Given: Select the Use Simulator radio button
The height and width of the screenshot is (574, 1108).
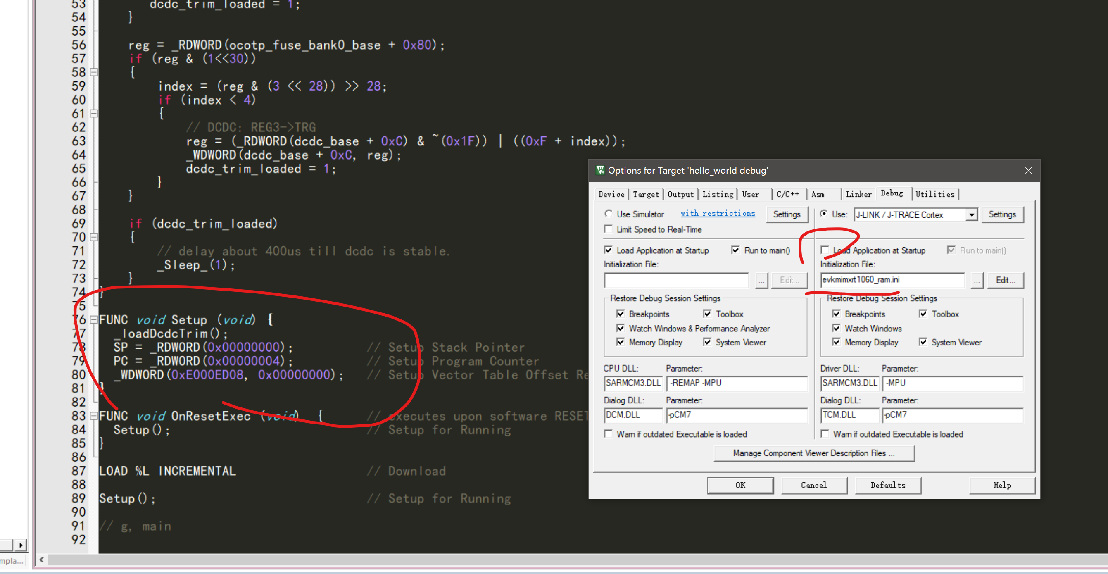Looking at the screenshot, I should 608,214.
